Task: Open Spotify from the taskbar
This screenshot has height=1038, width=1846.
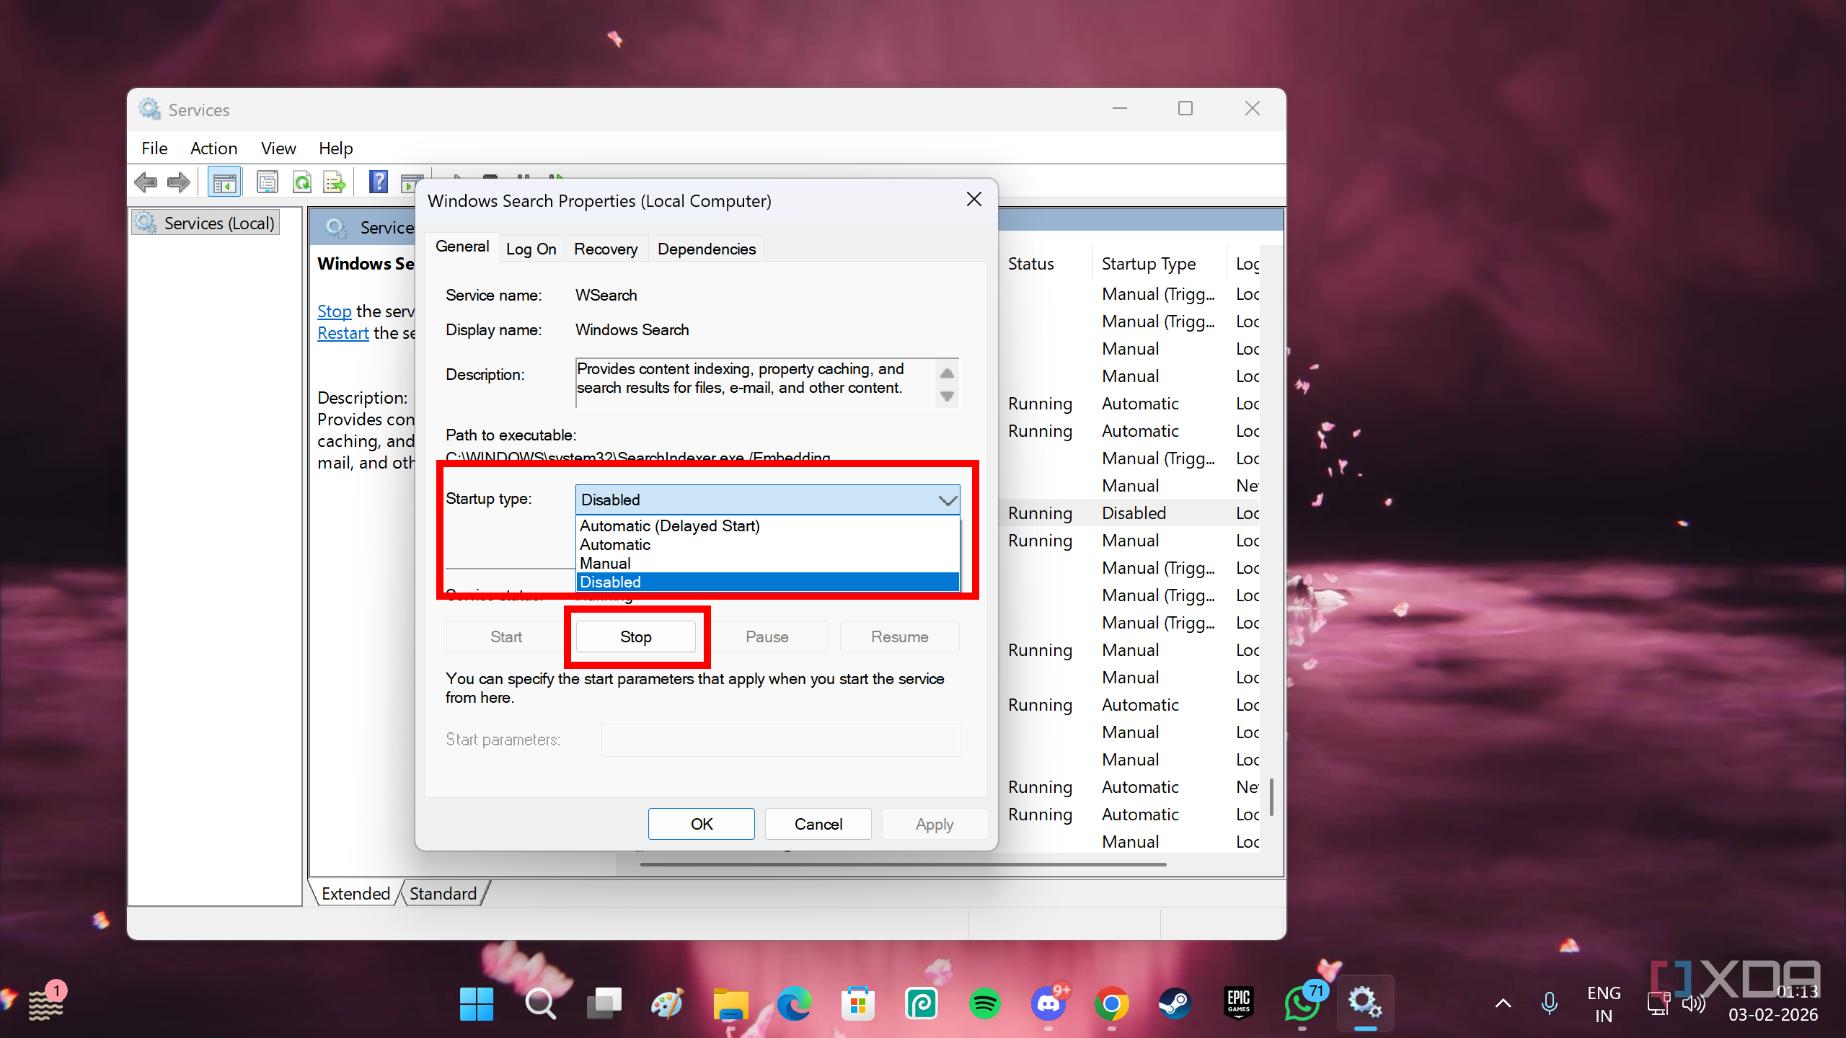Action: (x=984, y=1003)
